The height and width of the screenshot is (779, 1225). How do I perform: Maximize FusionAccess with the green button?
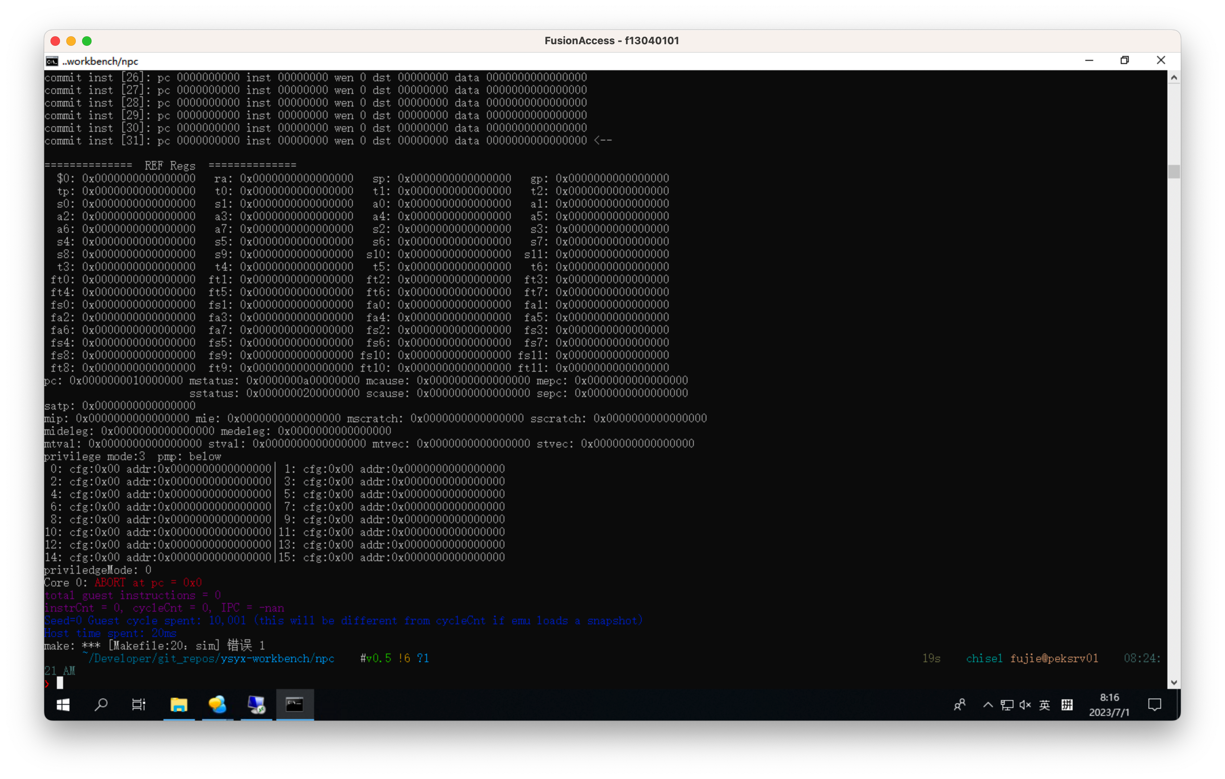[87, 41]
